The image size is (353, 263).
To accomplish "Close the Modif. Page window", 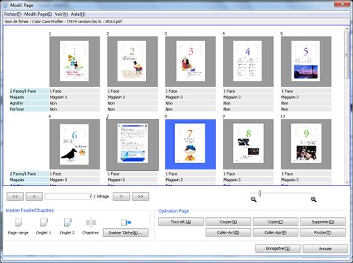I will pyautogui.click(x=342, y=3).
